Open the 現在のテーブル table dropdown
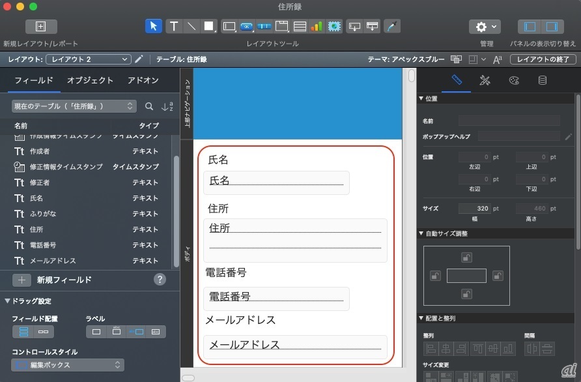 [74, 106]
